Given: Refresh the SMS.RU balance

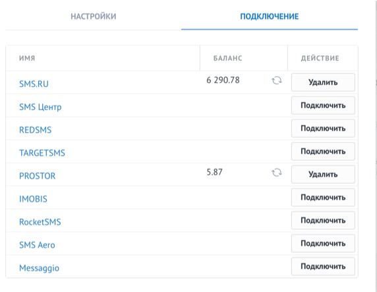Looking at the screenshot, I should coord(277,80).
